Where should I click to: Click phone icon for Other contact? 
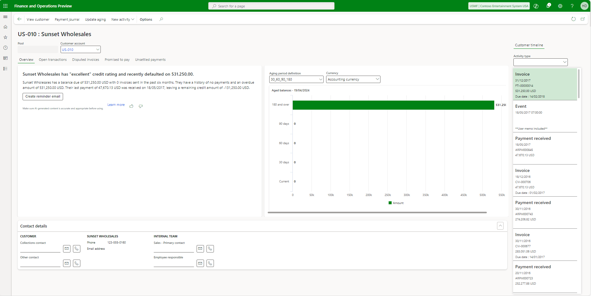click(x=77, y=263)
